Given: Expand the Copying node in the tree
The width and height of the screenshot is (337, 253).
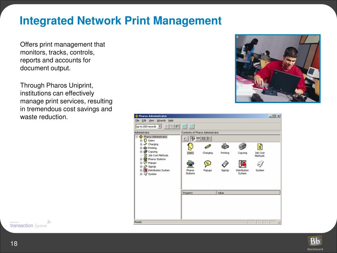Looking at the screenshot, I should click(x=141, y=152).
